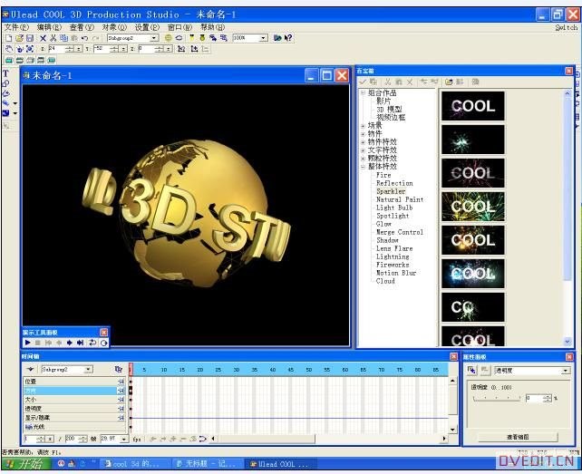582x474 pixels.
Task: Select the Lens Flare effect in the tree
Action: tap(394, 248)
